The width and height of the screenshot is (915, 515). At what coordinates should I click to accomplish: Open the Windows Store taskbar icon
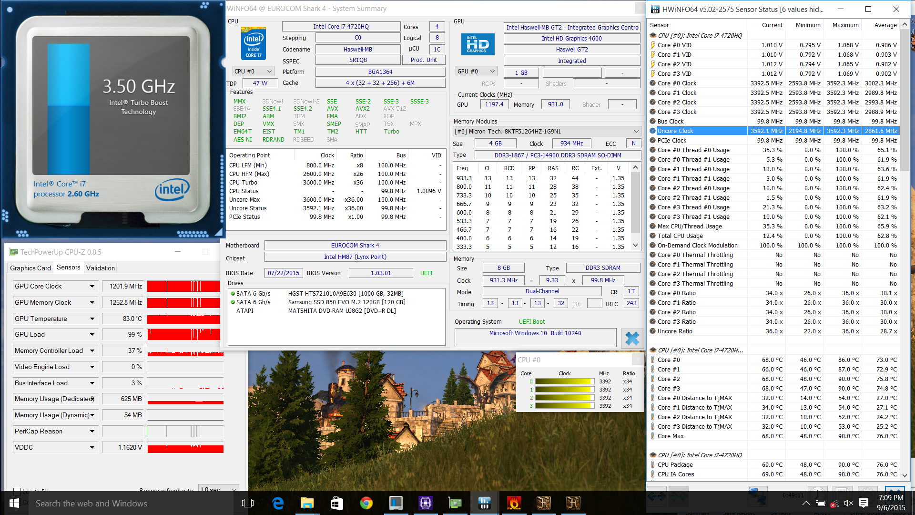tap(337, 503)
